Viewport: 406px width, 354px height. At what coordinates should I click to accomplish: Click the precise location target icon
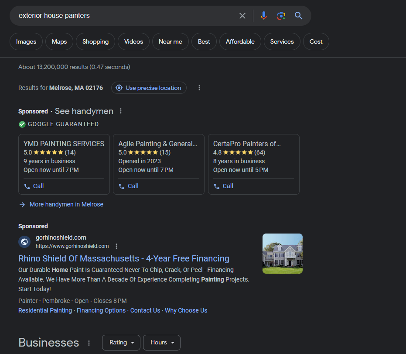point(119,88)
